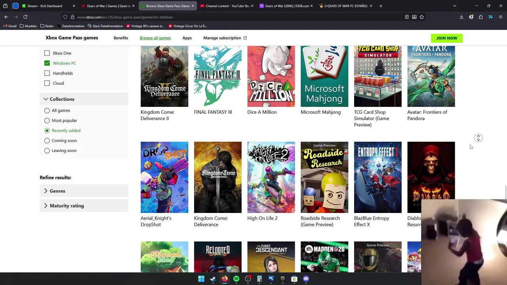Reload the page with the refresh icon
The height and width of the screenshot is (285, 507).
coord(25,17)
